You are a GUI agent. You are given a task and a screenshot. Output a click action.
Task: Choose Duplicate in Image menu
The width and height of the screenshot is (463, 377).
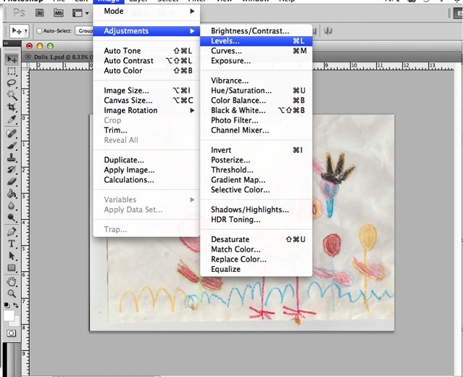146,159
